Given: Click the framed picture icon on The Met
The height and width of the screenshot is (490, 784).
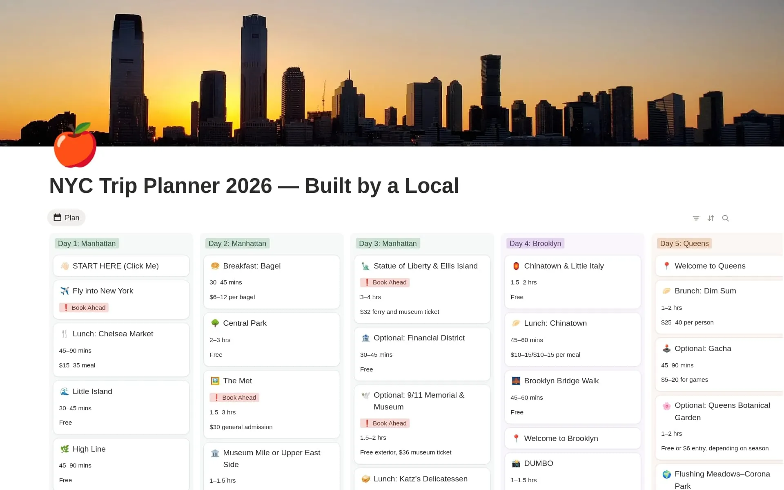Looking at the screenshot, I should click(215, 381).
